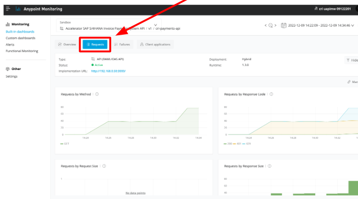Open the calendar date picker icon
The image size is (358, 199).
284,25
